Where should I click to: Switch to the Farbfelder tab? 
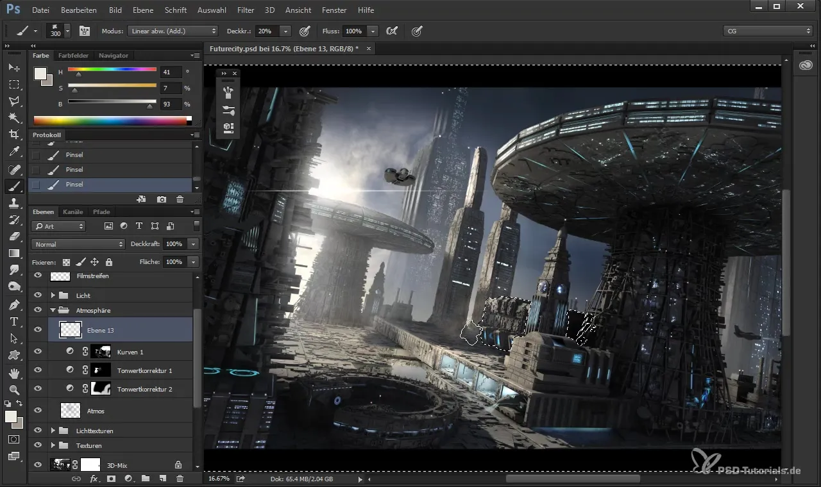(73, 55)
